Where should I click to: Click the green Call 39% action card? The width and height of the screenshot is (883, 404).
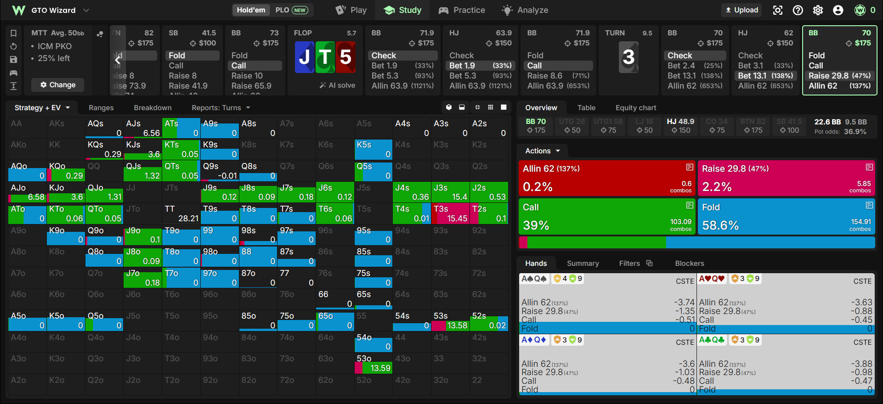coord(606,217)
